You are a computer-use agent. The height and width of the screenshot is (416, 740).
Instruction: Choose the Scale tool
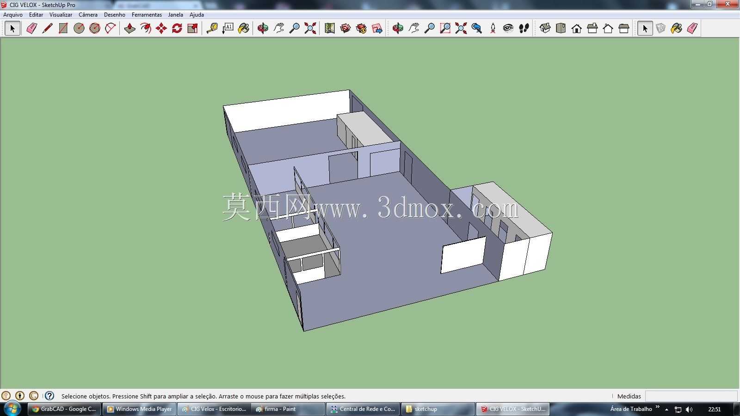(x=193, y=29)
